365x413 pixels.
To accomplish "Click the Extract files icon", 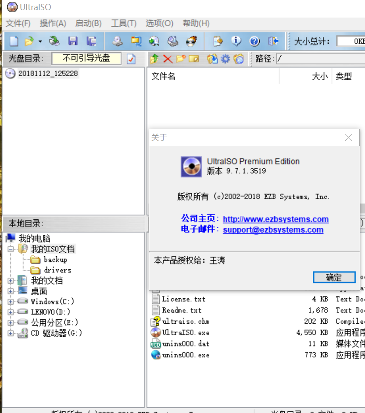I will [x=212, y=59].
